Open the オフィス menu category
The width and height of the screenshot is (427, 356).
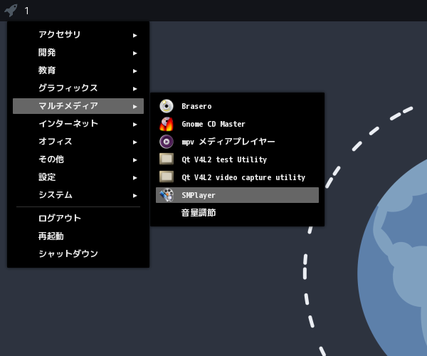(78, 142)
